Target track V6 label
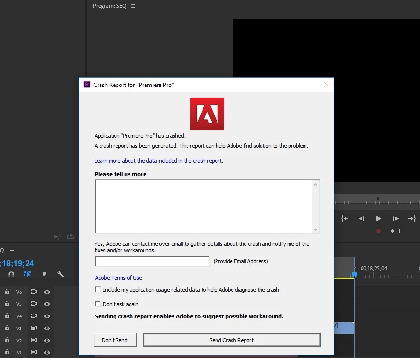This screenshot has width=420, height=358. [x=19, y=292]
